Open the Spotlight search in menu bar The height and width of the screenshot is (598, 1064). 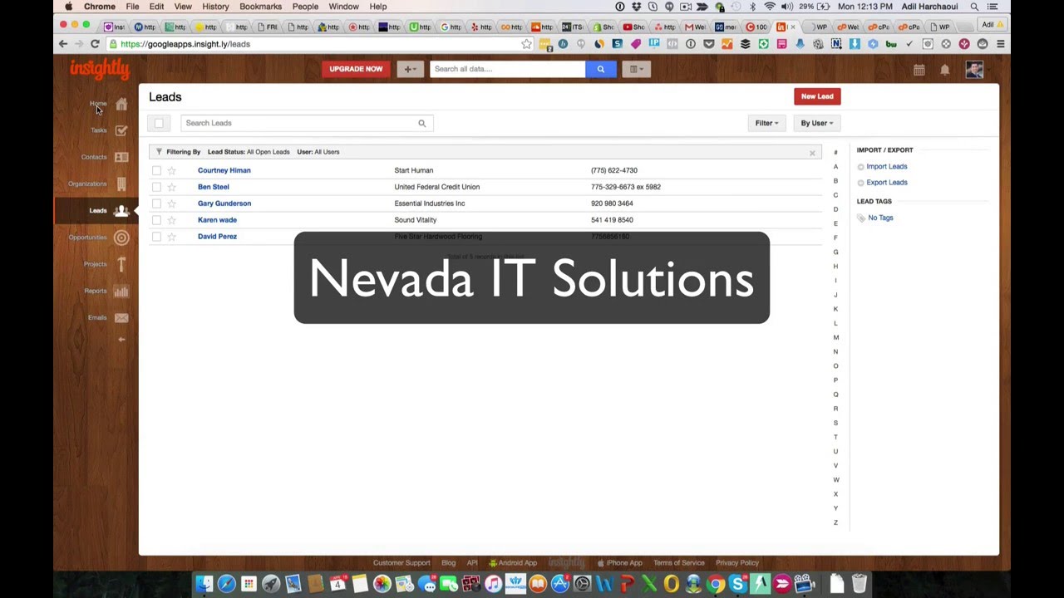974,7
